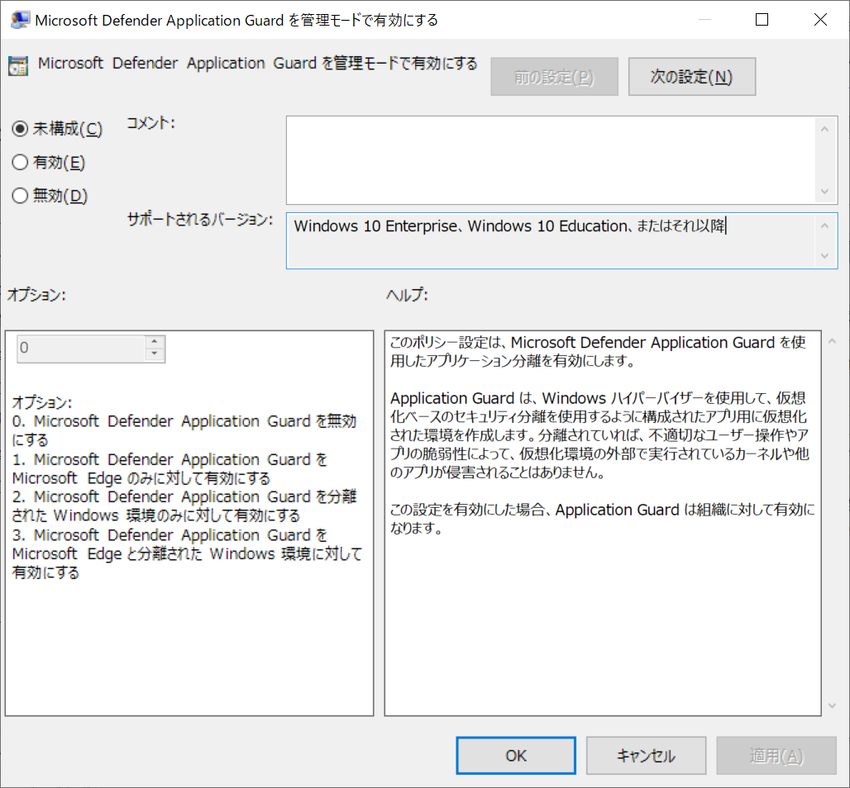Click supported version scroll down arrow
This screenshot has height=788, width=850.
click(824, 255)
